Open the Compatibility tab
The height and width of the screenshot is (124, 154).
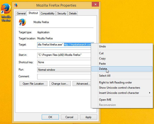(x=47, y=13)
